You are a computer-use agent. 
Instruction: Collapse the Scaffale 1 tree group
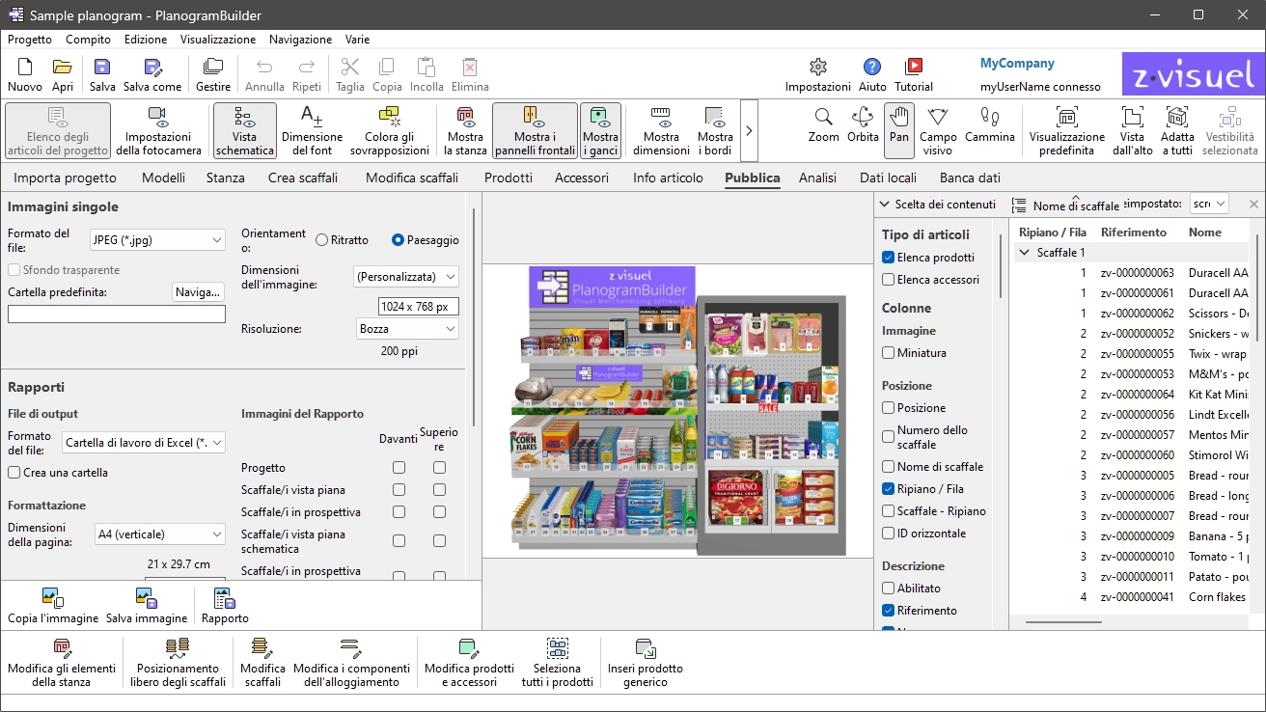1024,253
